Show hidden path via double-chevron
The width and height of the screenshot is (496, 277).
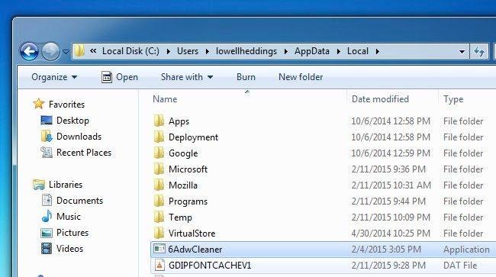93,51
